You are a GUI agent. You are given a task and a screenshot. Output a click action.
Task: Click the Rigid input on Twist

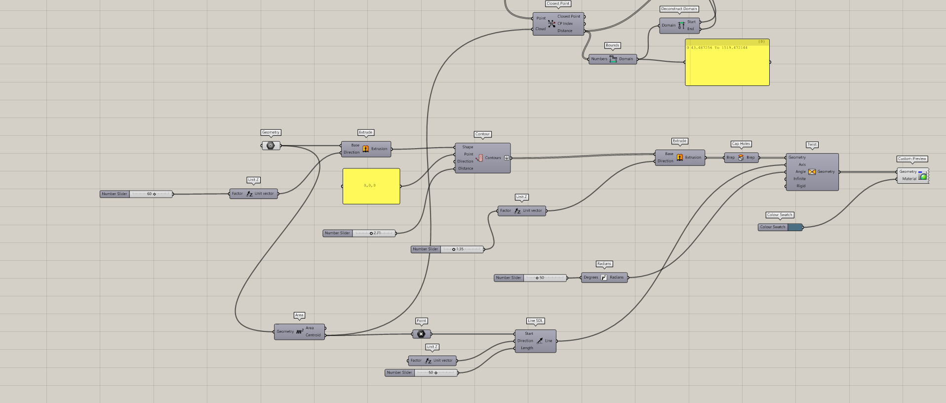801,186
